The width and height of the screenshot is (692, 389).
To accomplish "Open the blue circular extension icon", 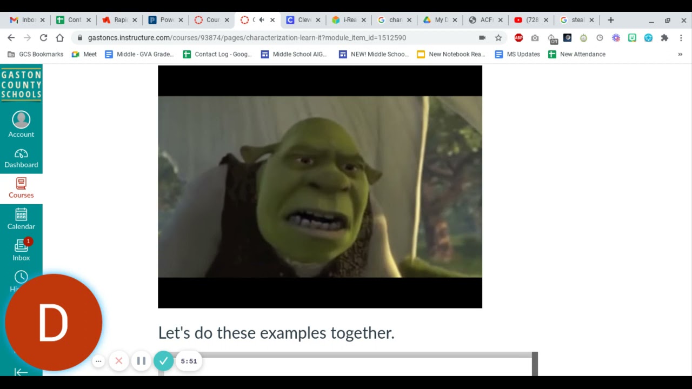I will click(x=648, y=37).
